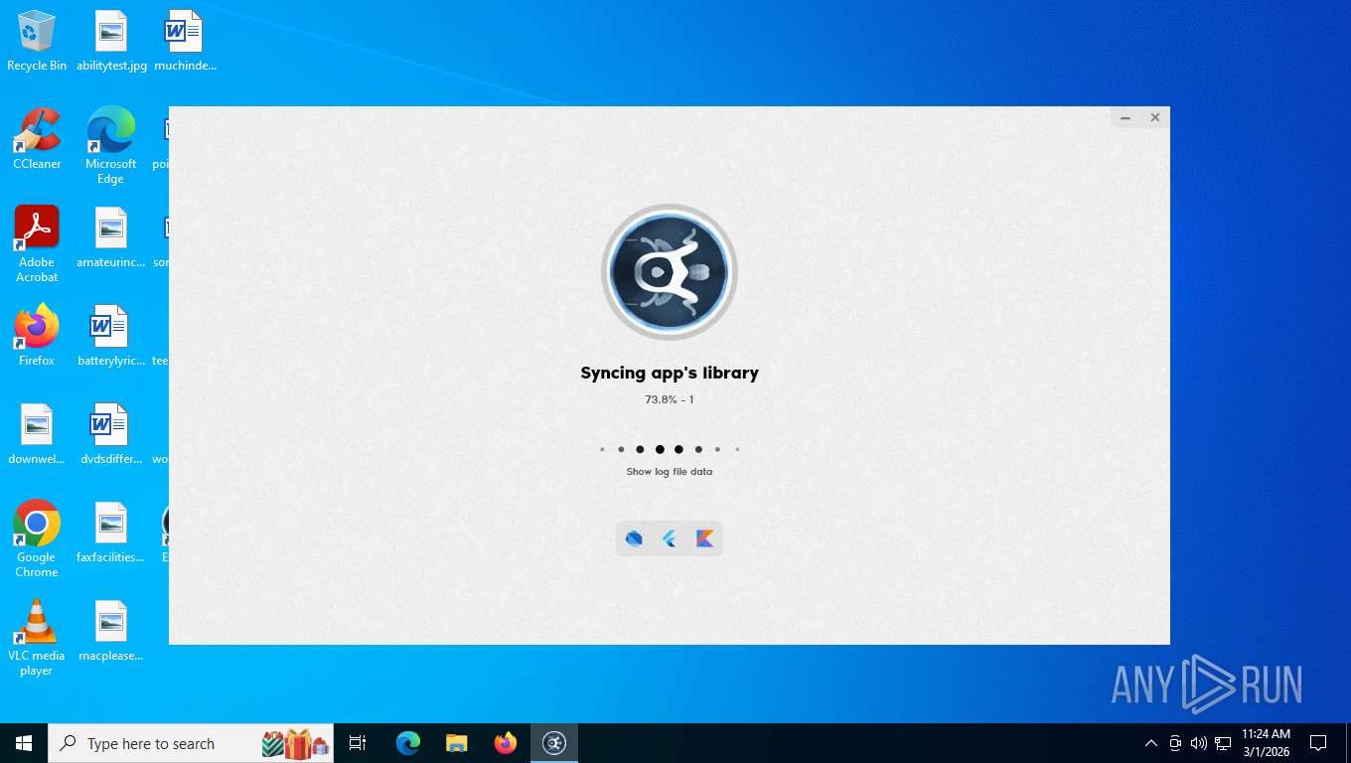Open Microsoft Edge desktop shortcut

(x=111, y=145)
